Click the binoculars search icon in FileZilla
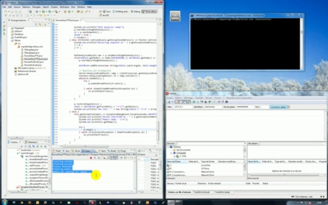Screen dimensions: 328x205 pos(226,102)
